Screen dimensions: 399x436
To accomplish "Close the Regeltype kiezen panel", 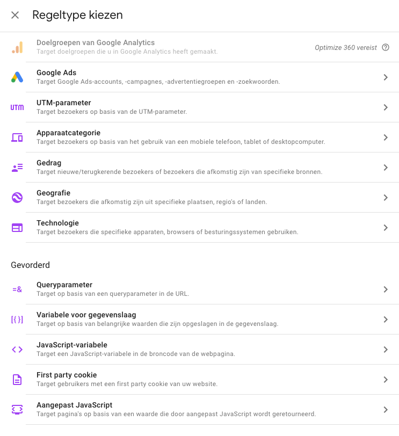I will [x=15, y=15].
